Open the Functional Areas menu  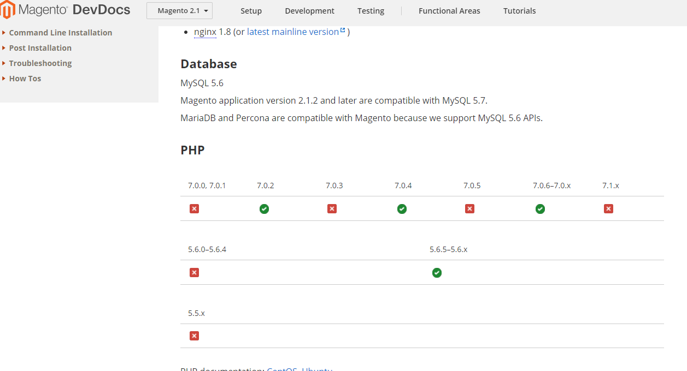click(x=449, y=11)
